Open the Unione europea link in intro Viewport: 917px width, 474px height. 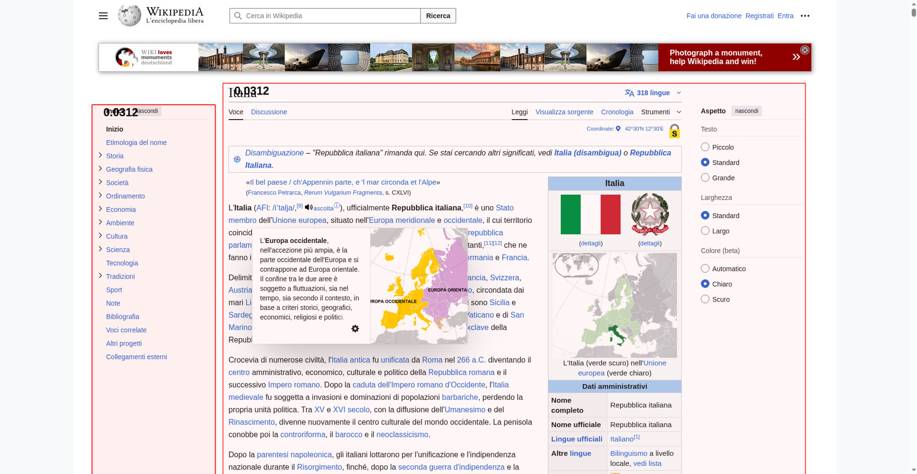pos(299,220)
